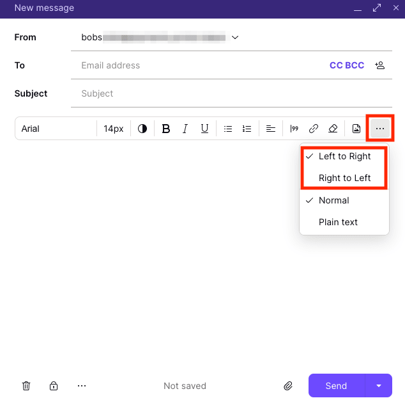Select Right to Left text direction

pyautogui.click(x=344, y=178)
